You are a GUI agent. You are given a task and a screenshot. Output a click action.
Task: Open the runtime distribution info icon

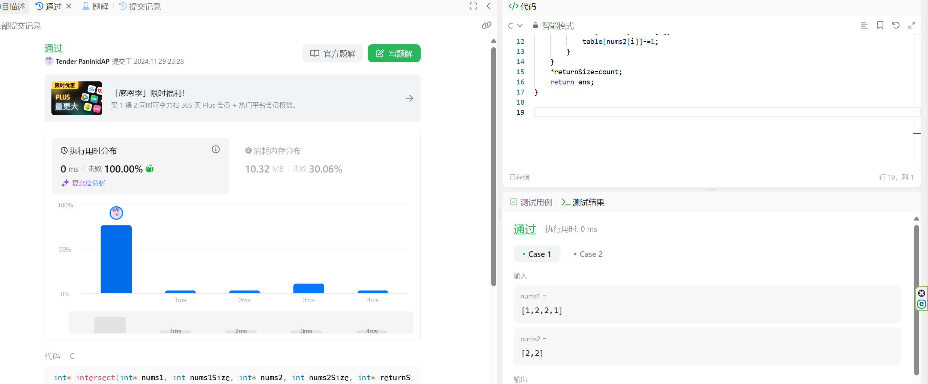pos(215,149)
